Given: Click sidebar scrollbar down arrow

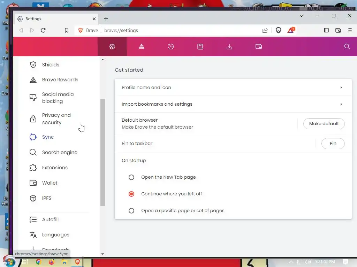Looking at the screenshot, I should [103, 254].
